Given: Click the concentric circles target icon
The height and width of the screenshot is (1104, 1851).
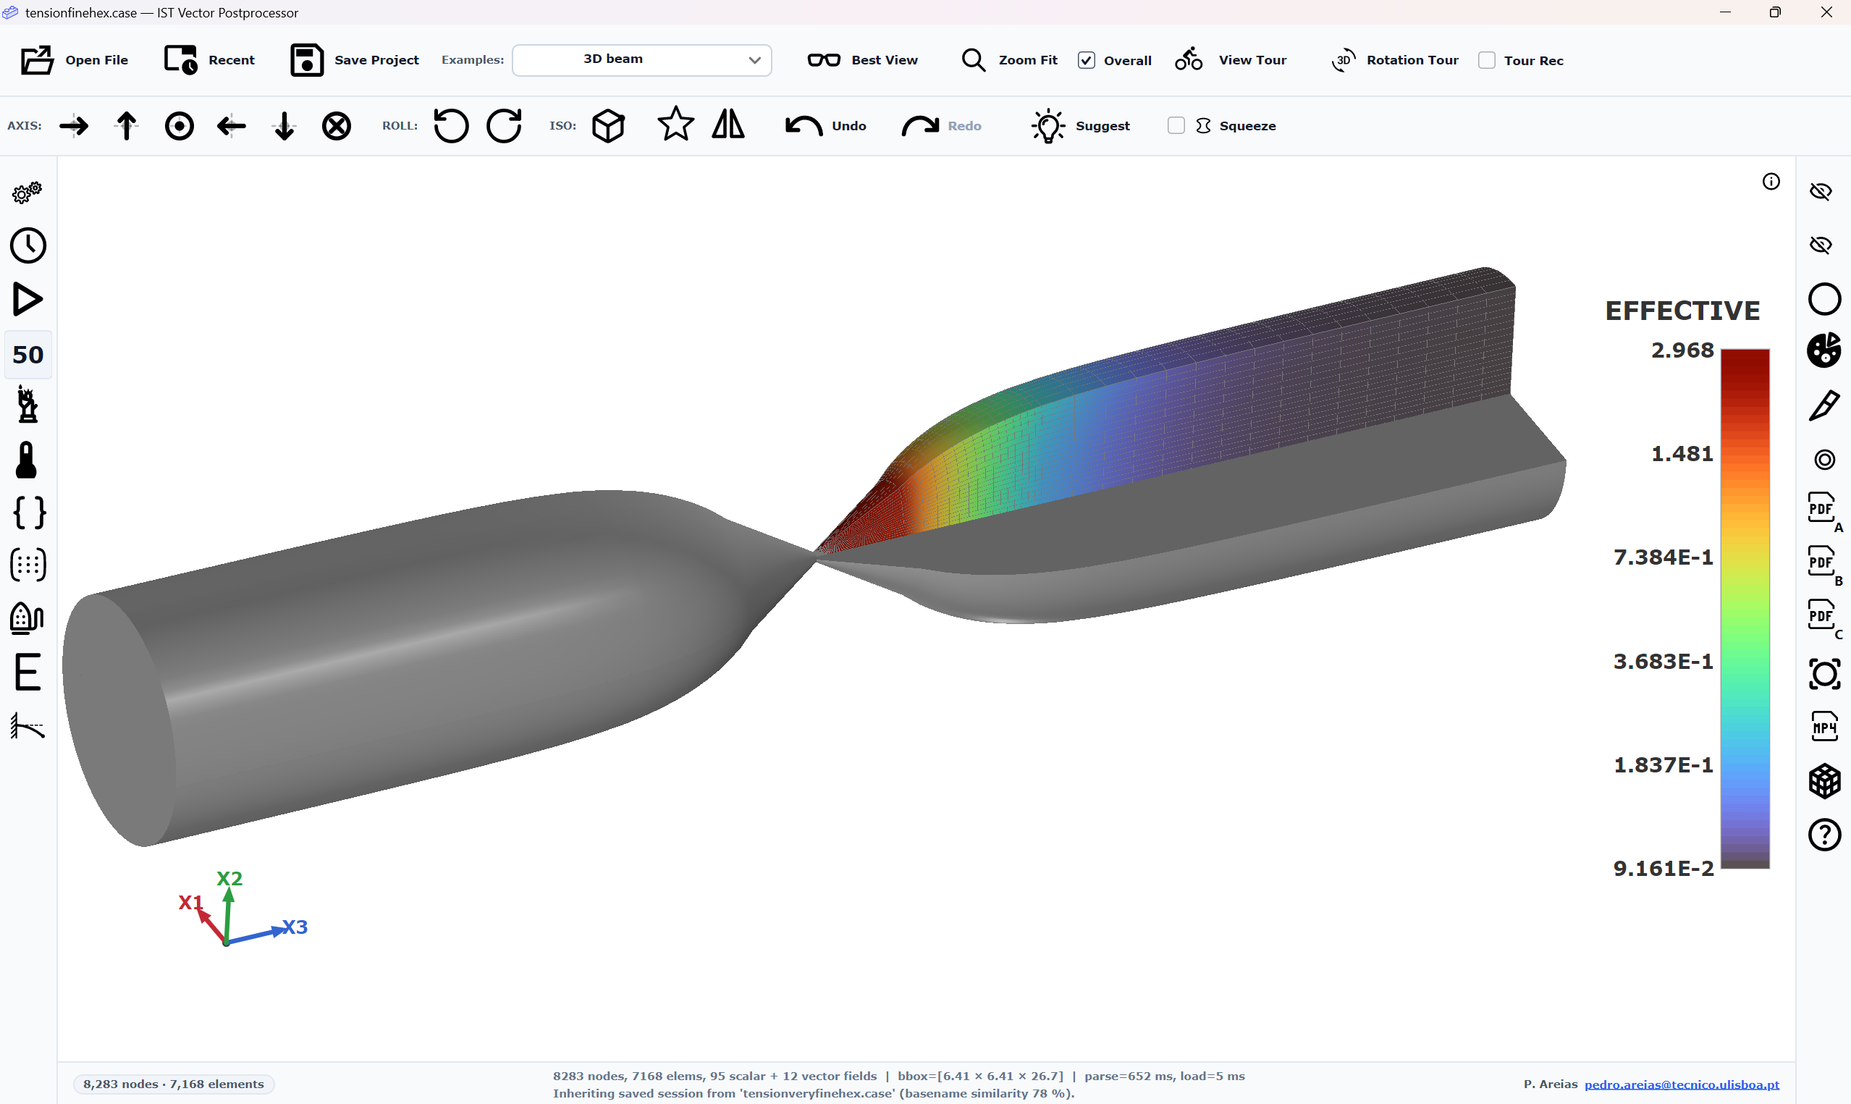Looking at the screenshot, I should click(1824, 460).
